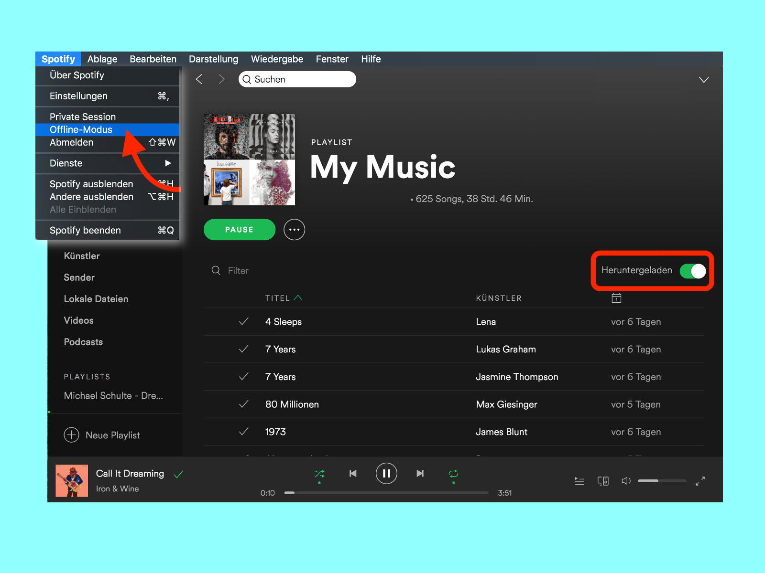Open the artist Lena
This screenshot has width=765, height=573.
point(486,322)
